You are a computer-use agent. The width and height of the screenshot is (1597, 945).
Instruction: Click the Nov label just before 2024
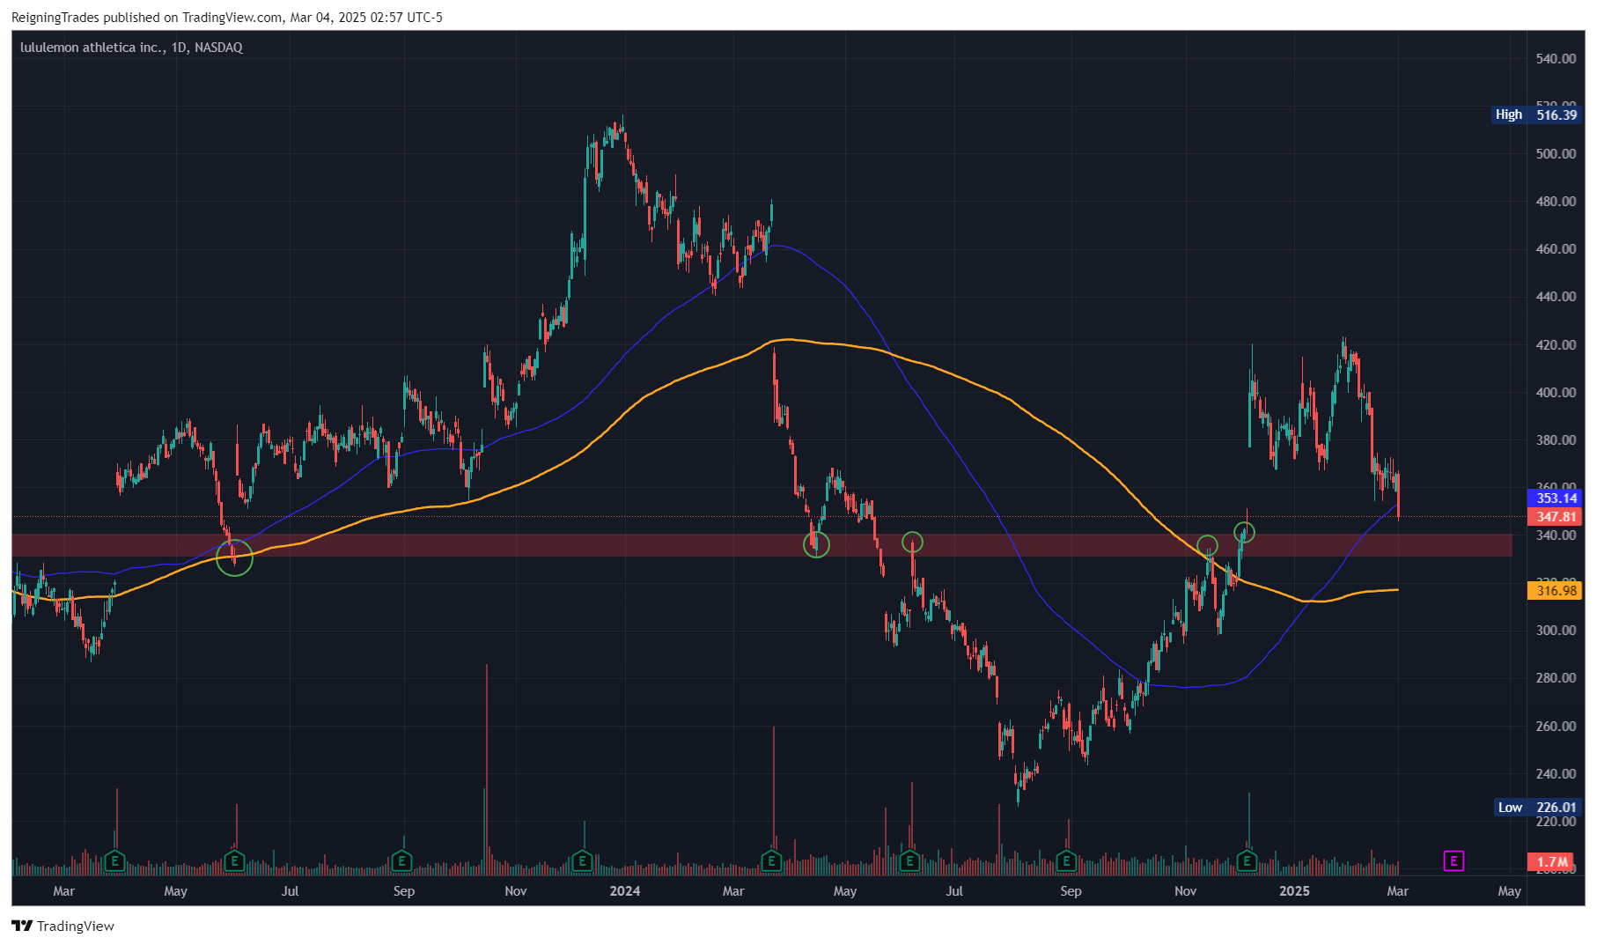pyautogui.click(x=516, y=891)
